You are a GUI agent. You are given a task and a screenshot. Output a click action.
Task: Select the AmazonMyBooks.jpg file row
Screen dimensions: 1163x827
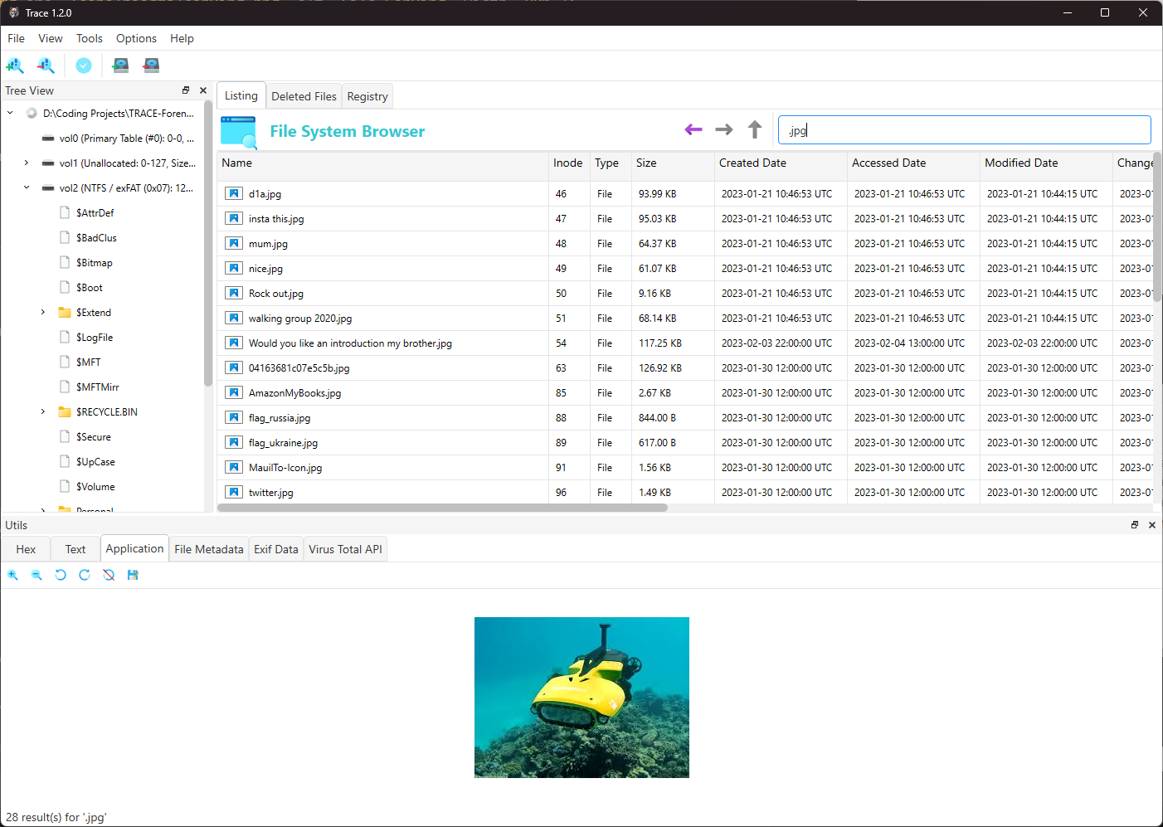(685, 393)
